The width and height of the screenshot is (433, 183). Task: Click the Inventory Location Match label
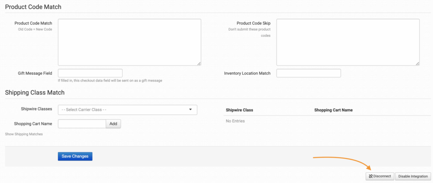[x=247, y=73]
